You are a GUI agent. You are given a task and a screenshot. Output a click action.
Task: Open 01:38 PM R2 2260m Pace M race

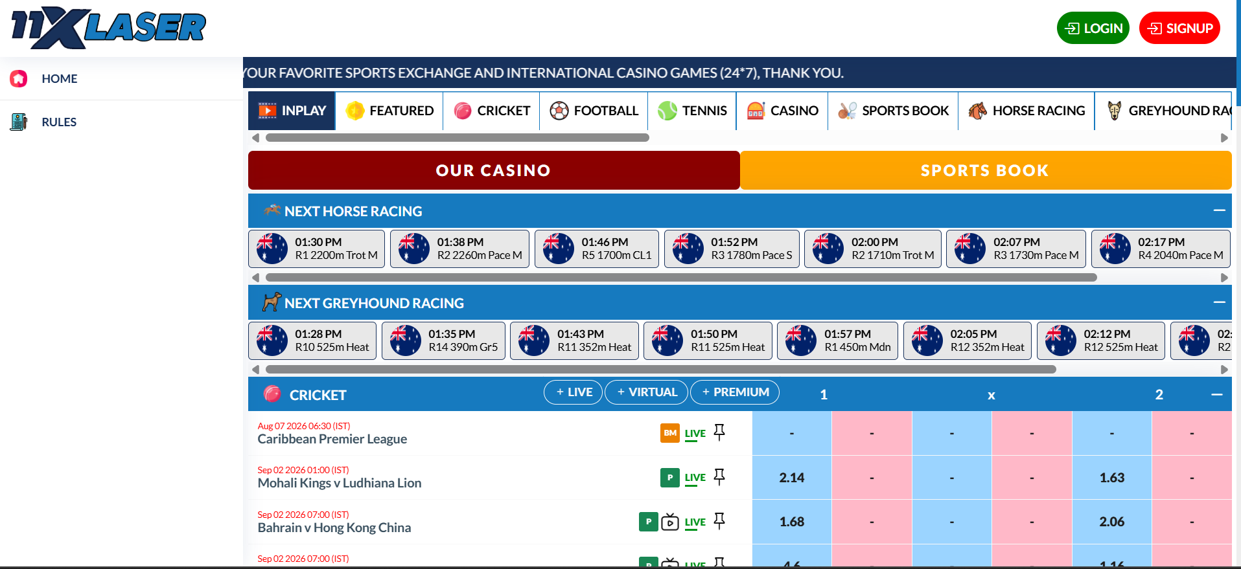coord(459,249)
